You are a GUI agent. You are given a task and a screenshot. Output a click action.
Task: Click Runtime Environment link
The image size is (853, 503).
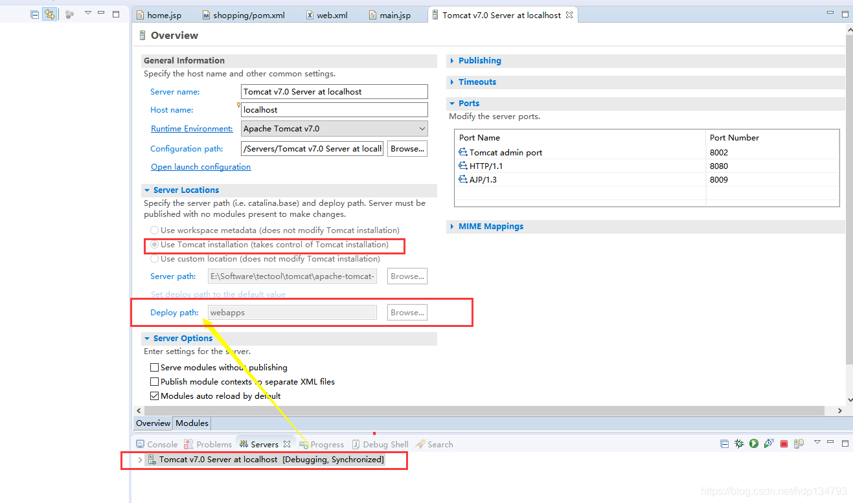coord(192,129)
